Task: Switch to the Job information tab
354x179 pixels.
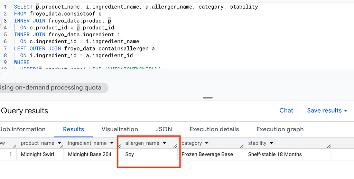Action: [x=22, y=129]
